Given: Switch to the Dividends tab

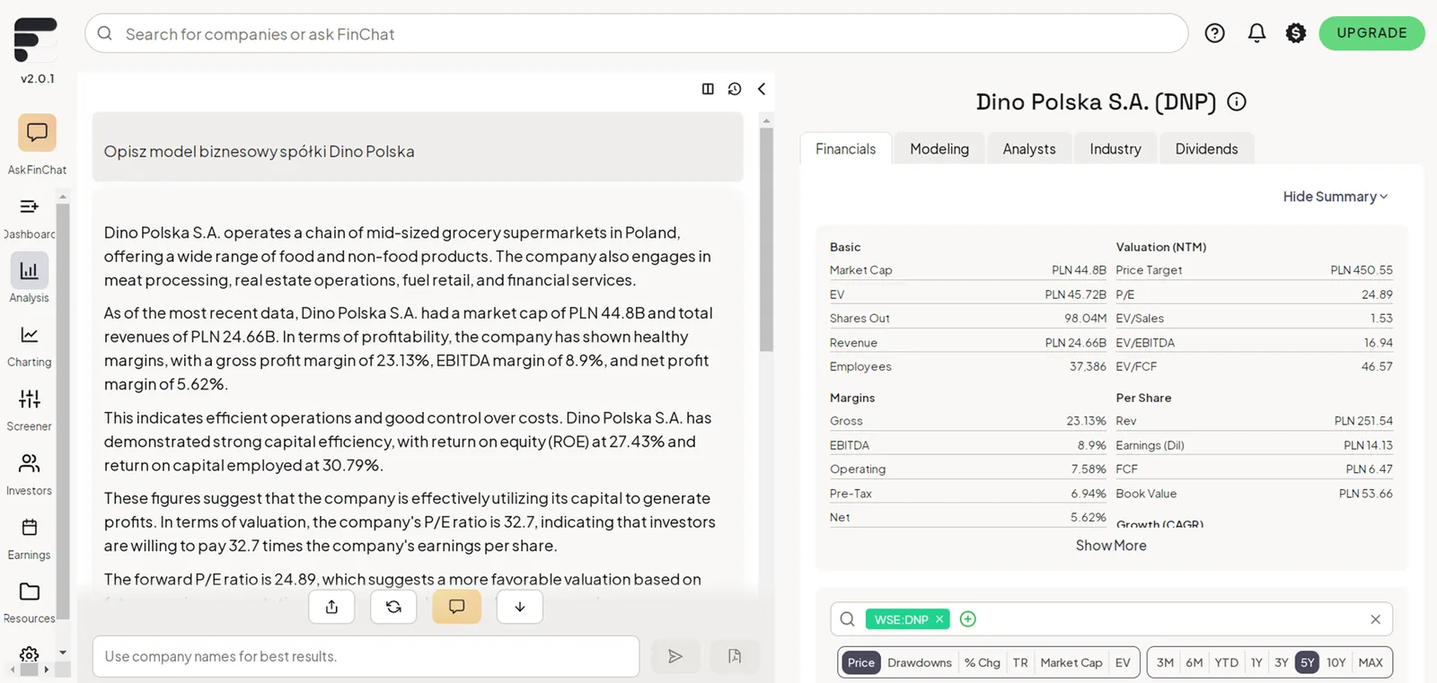Looking at the screenshot, I should [x=1206, y=149].
